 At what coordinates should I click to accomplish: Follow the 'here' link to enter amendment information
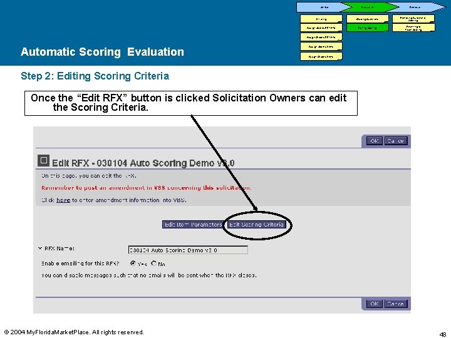pos(63,200)
